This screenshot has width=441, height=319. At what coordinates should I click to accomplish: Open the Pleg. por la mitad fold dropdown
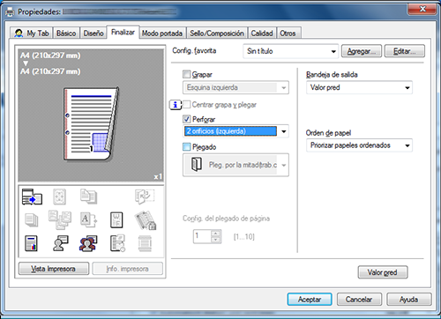pos(235,165)
